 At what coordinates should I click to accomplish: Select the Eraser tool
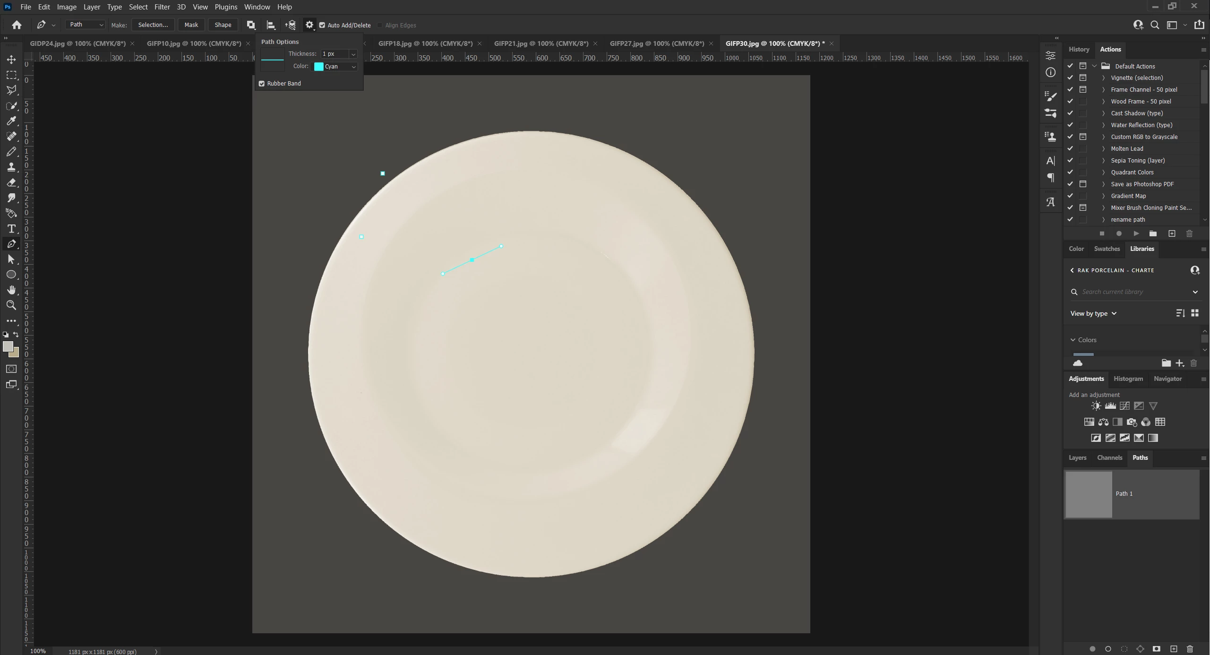pos(11,182)
